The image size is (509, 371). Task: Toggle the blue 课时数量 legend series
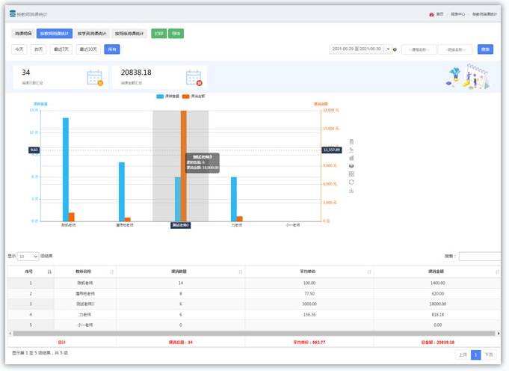[x=168, y=96]
